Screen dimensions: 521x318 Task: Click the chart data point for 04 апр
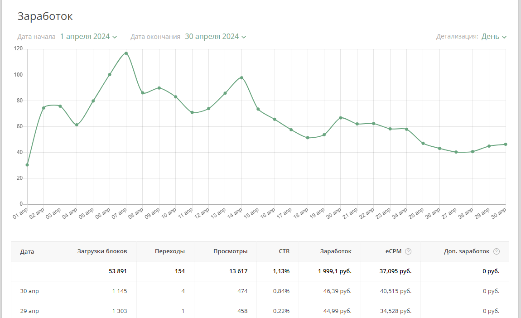point(77,125)
